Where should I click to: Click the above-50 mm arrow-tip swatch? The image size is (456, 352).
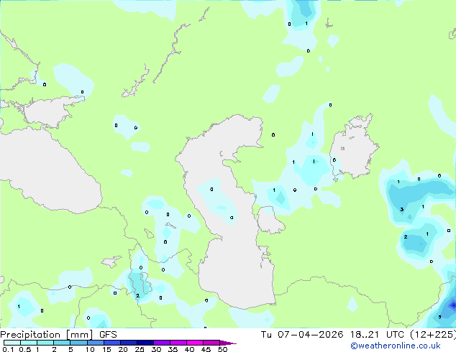[228, 343]
